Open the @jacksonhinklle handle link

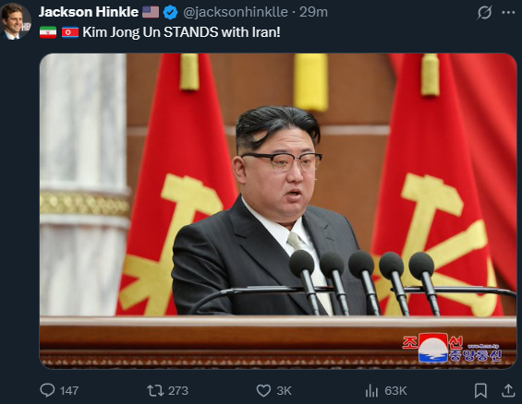(236, 12)
